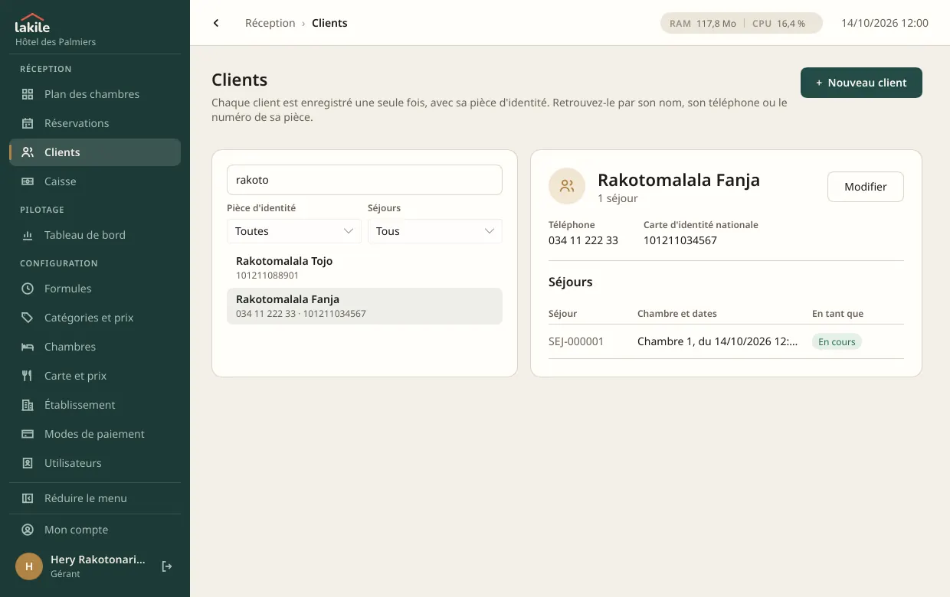Go to Caisse in the sidebar
This screenshot has width=950, height=597.
coord(95,181)
